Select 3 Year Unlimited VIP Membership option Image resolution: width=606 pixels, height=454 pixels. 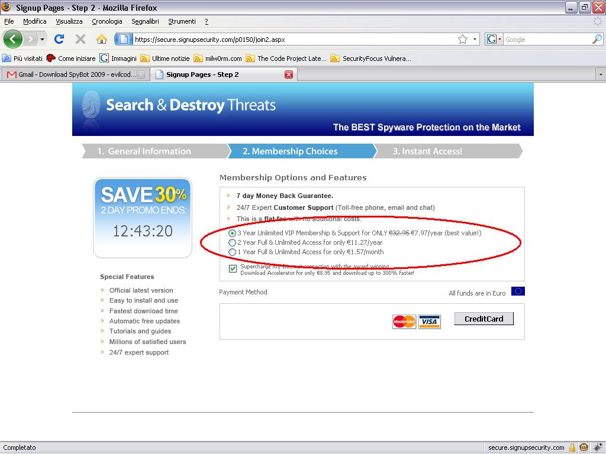pyautogui.click(x=232, y=233)
